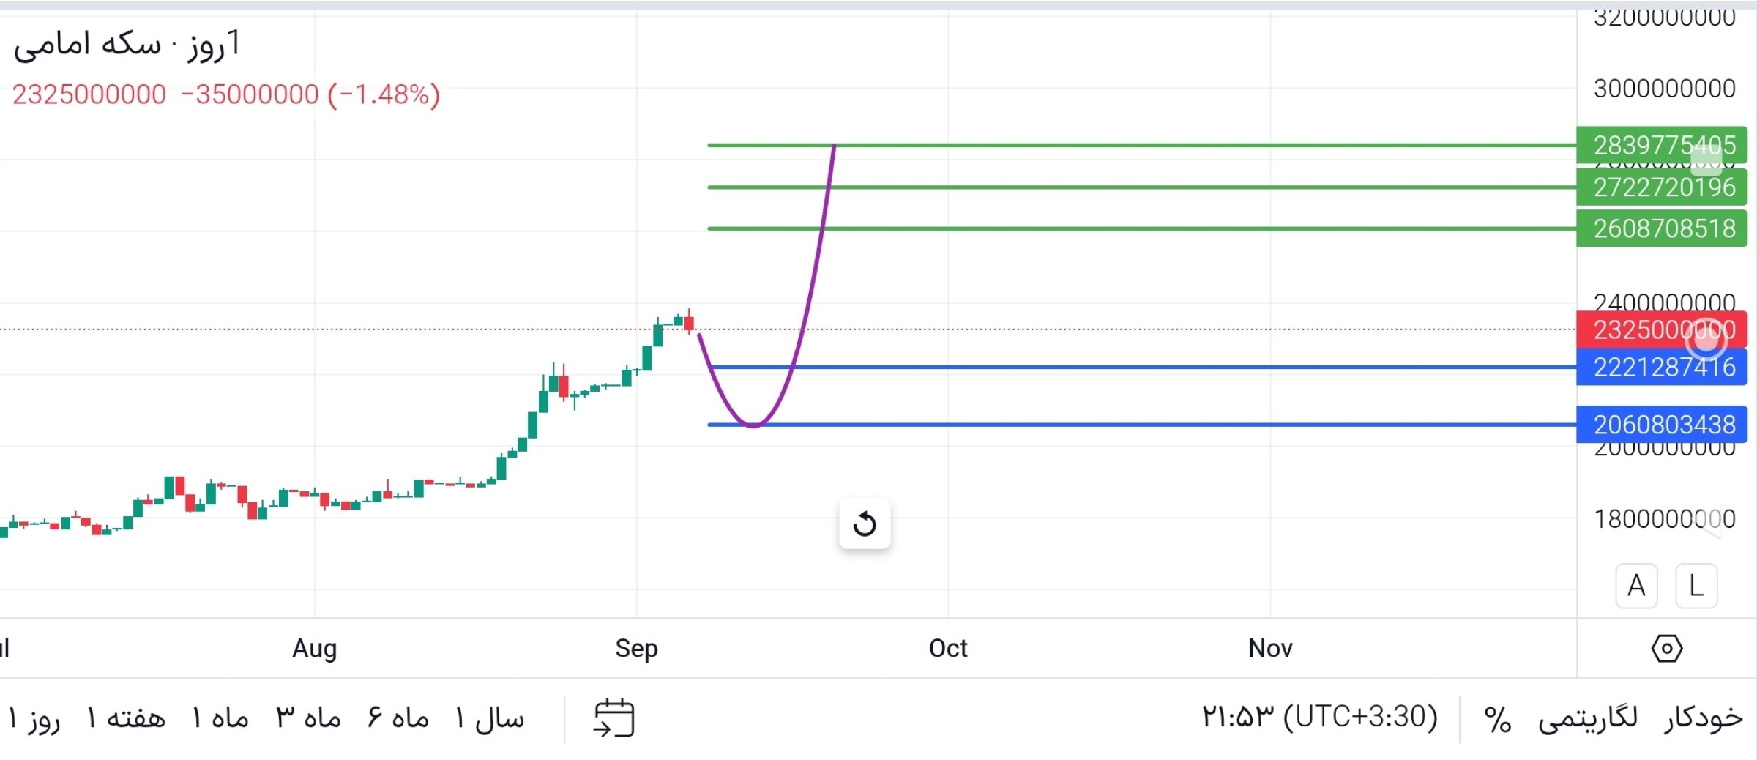1757x760 pixels.
Task: Open the go-to-date calendar icon
Action: coord(614,718)
